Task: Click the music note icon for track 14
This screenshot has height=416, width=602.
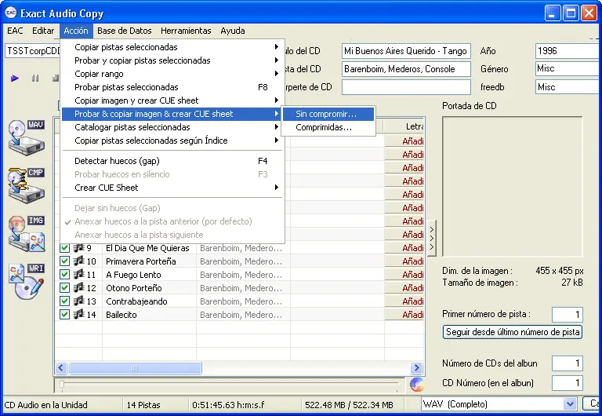Action: 78,315
